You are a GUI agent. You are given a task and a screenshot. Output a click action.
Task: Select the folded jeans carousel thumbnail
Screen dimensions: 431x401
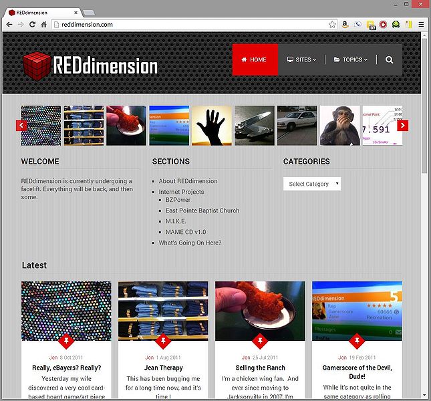tap(84, 126)
